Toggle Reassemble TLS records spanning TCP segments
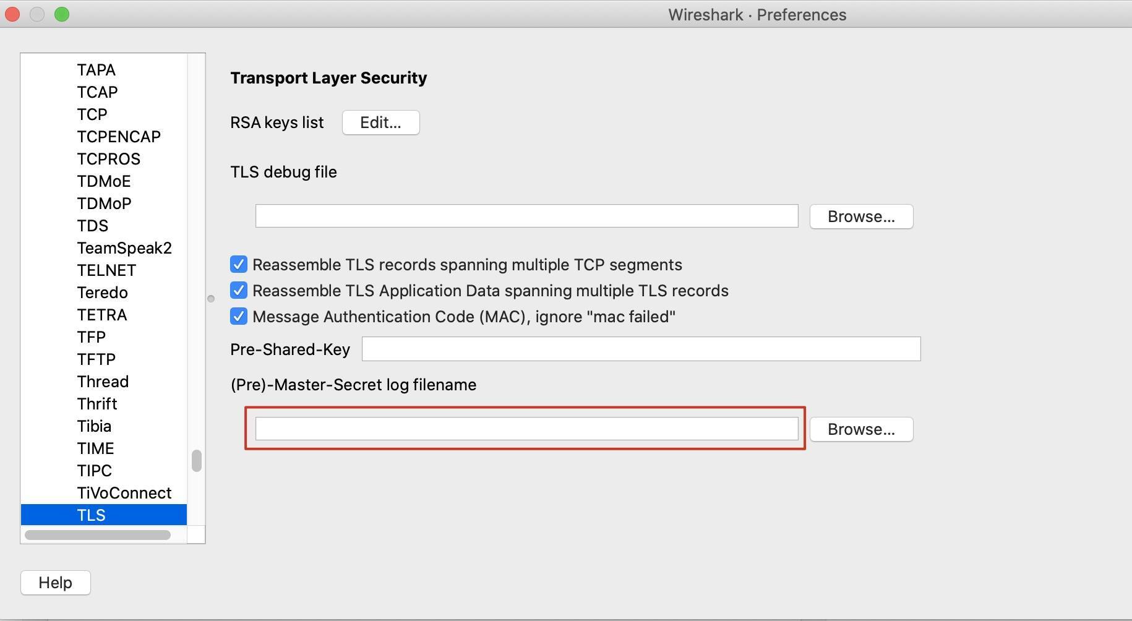Screen dimensions: 1132x621 pyautogui.click(x=239, y=265)
